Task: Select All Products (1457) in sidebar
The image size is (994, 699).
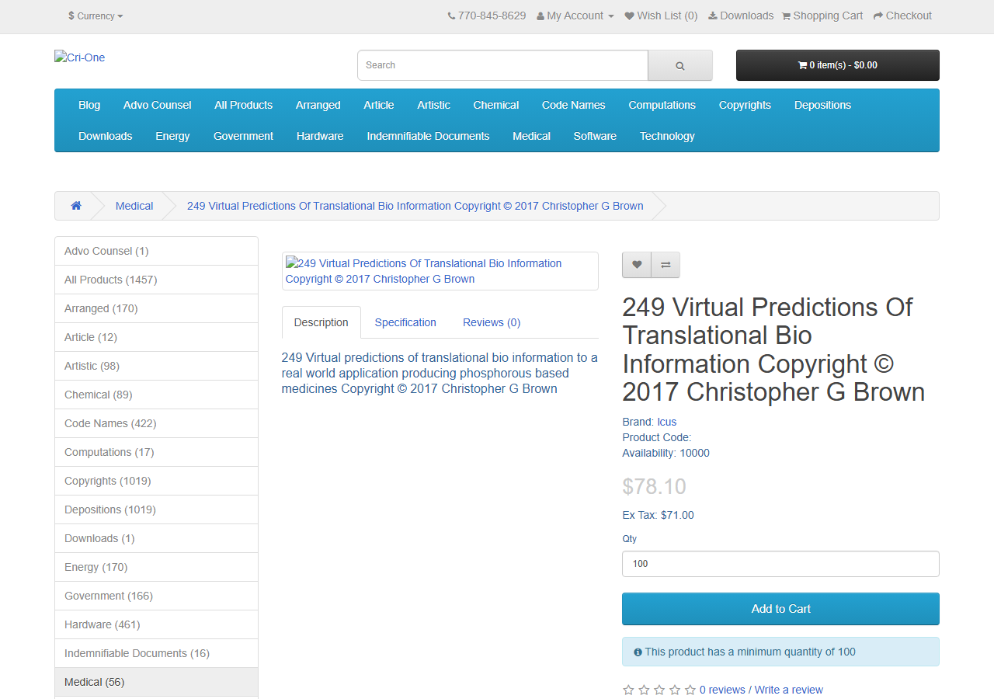Action: tap(156, 280)
